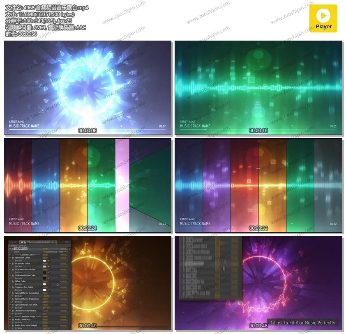Toggle fx icon for Audio Level Max

point(13,320)
